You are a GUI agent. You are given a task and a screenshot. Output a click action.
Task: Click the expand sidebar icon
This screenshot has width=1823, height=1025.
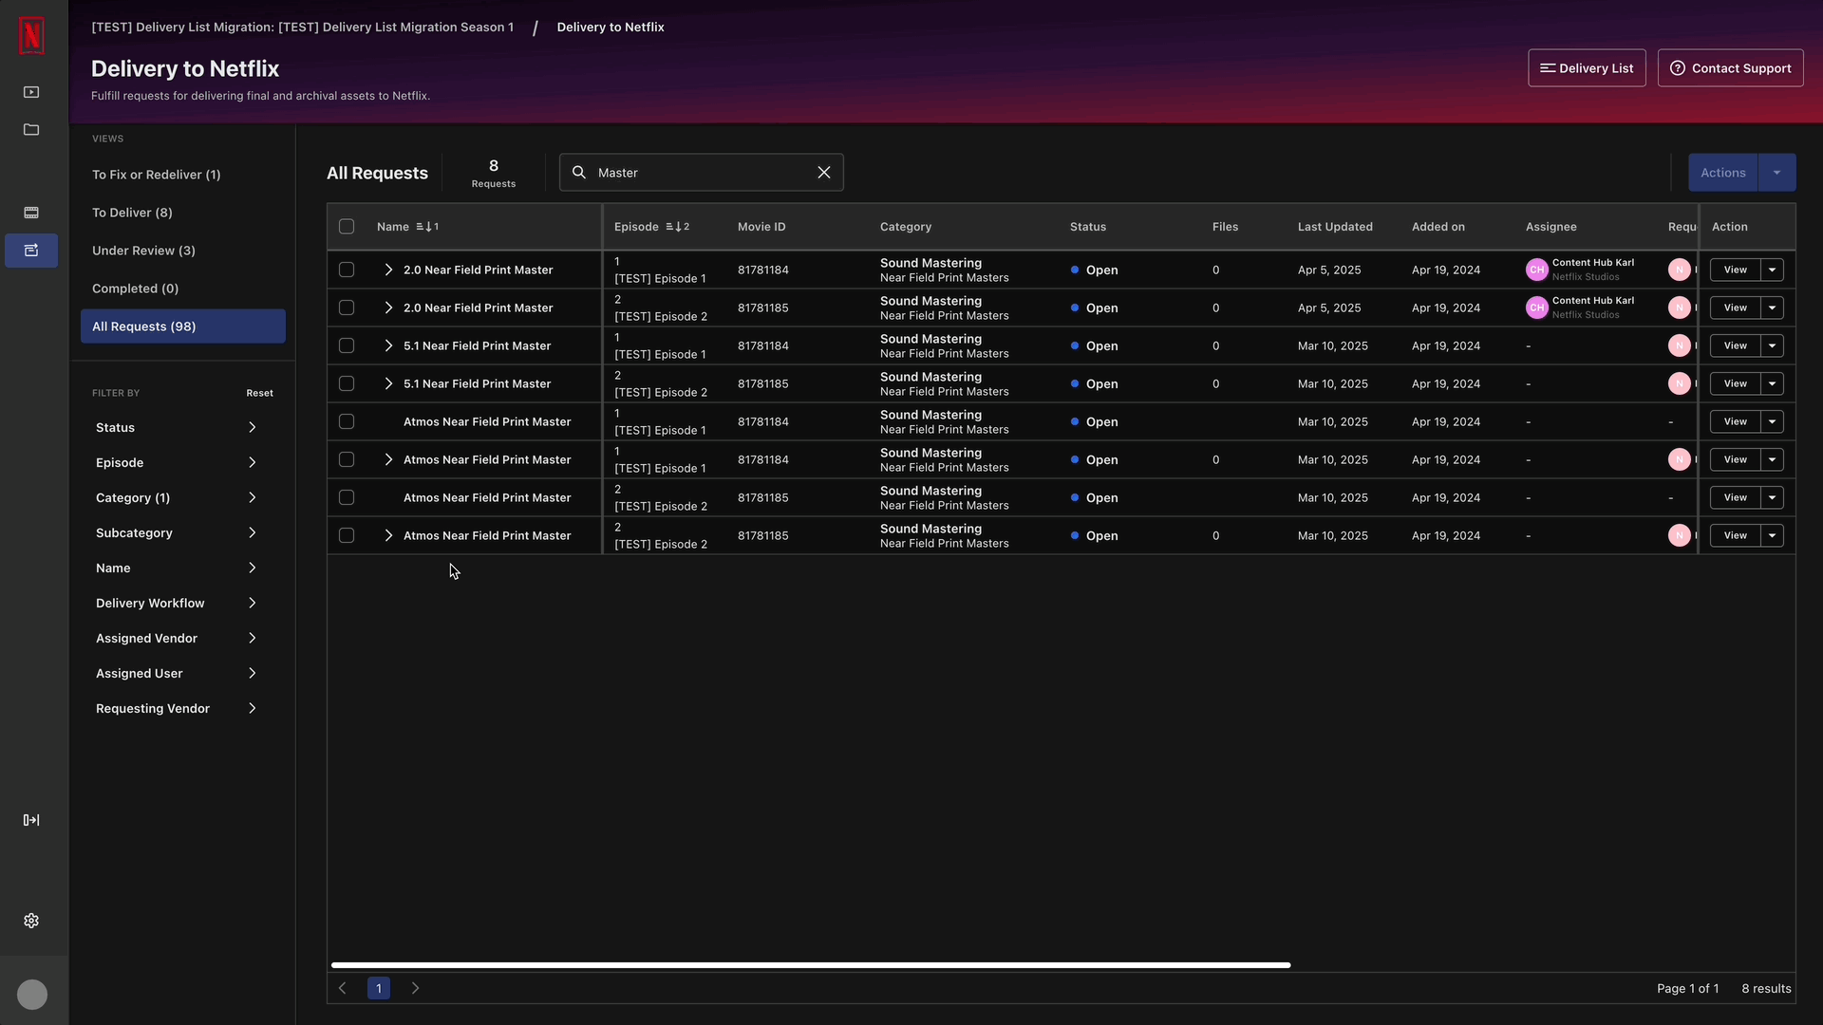click(31, 820)
